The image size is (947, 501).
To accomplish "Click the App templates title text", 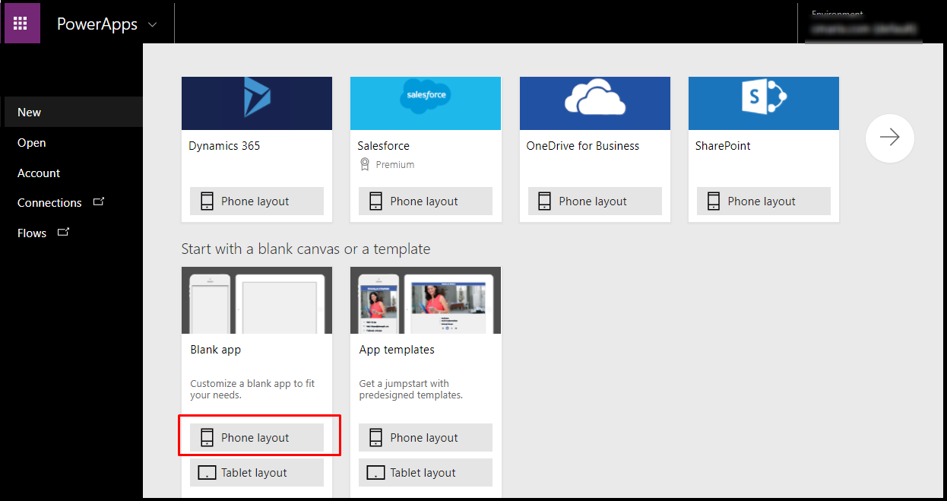I will pos(397,350).
